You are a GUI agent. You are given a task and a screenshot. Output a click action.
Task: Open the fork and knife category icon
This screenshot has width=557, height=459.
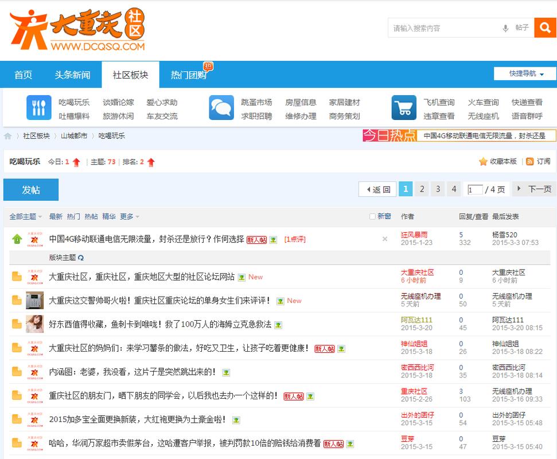click(38, 108)
